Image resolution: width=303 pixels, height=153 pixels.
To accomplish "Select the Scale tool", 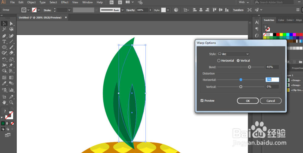I will point(12,59).
